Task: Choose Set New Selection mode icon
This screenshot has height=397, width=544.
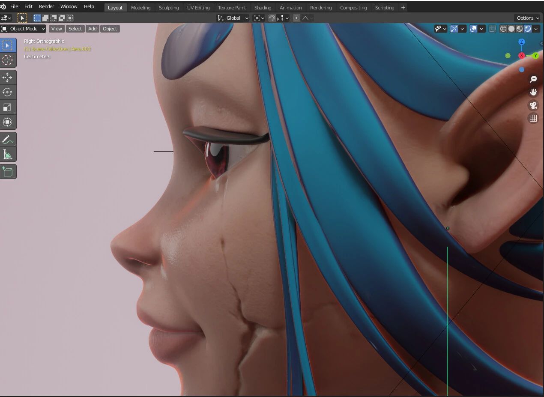Action: point(37,18)
